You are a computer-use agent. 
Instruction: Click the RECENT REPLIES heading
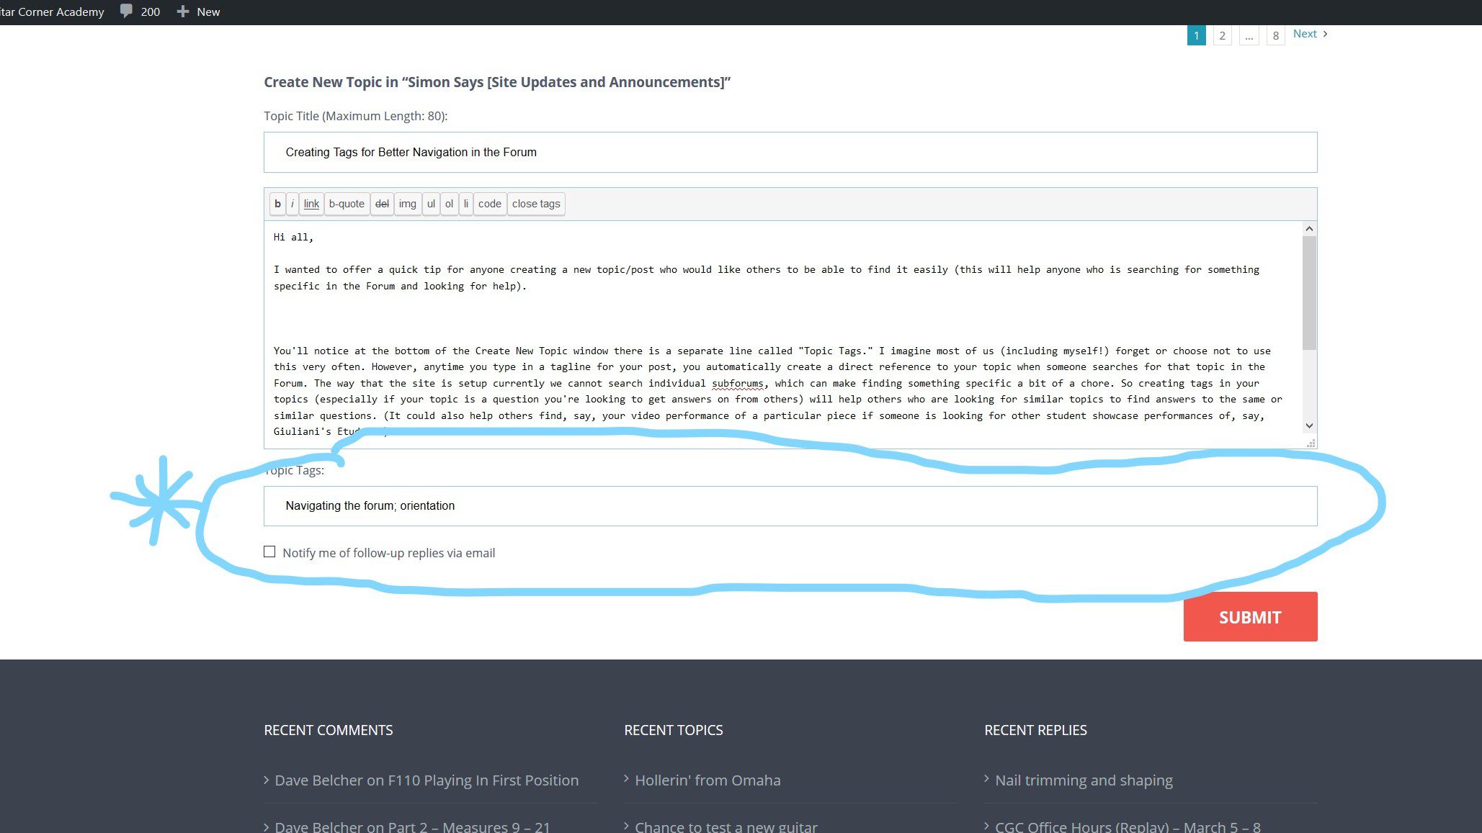(x=1035, y=730)
